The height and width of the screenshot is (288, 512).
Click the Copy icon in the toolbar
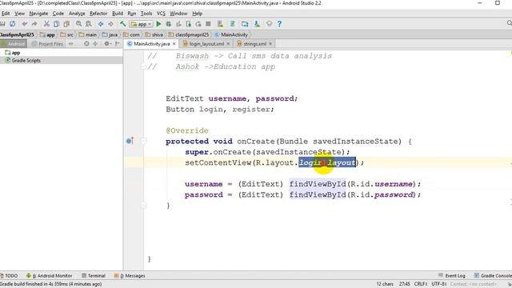(x=57, y=24)
